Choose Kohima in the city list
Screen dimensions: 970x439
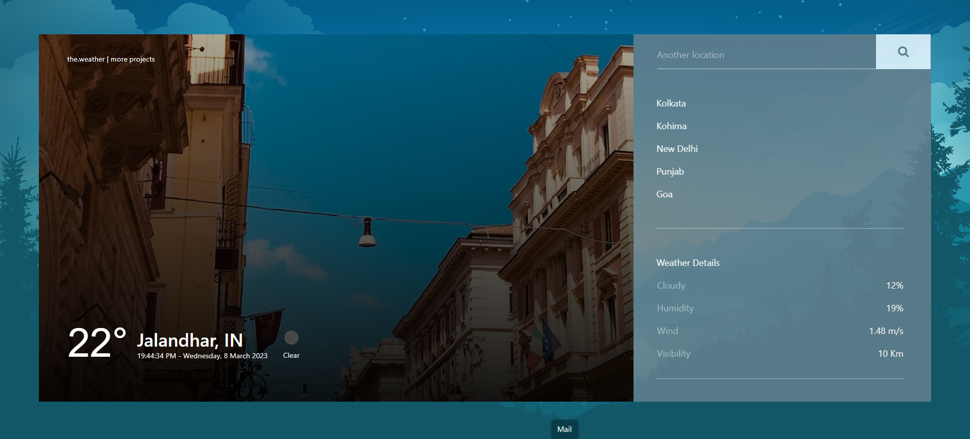point(671,126)
